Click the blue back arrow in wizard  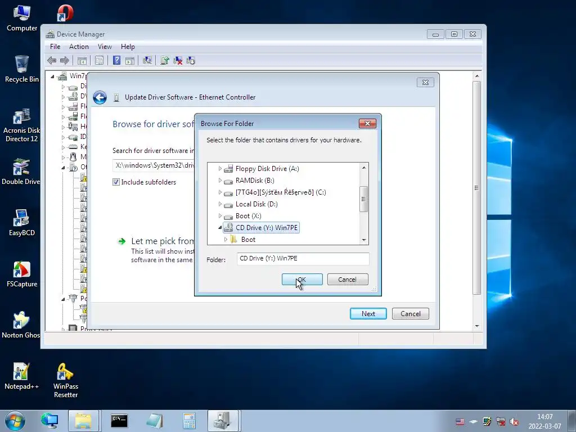click(x=100, y=97)
